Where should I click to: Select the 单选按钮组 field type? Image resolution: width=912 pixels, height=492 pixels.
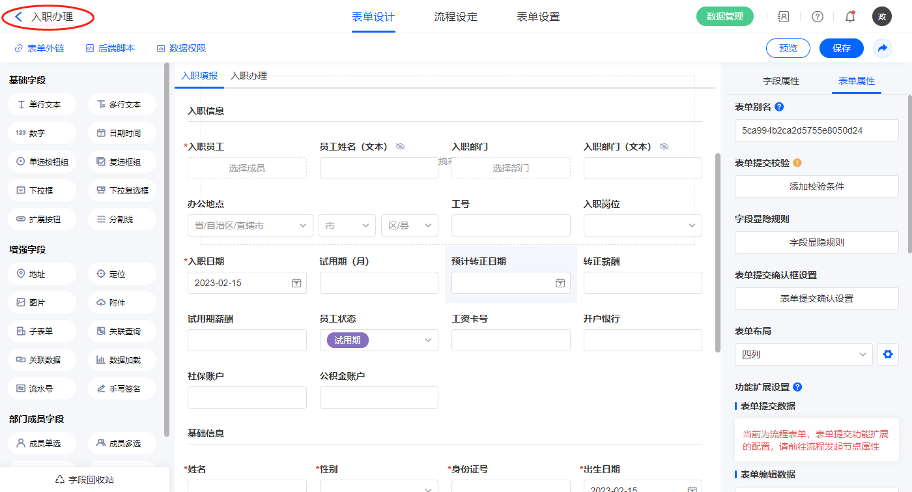pos(42,162)
